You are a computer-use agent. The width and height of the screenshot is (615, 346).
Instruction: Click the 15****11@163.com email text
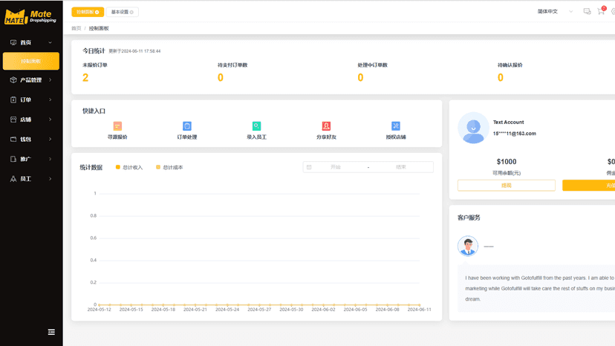tap(514, 134)
